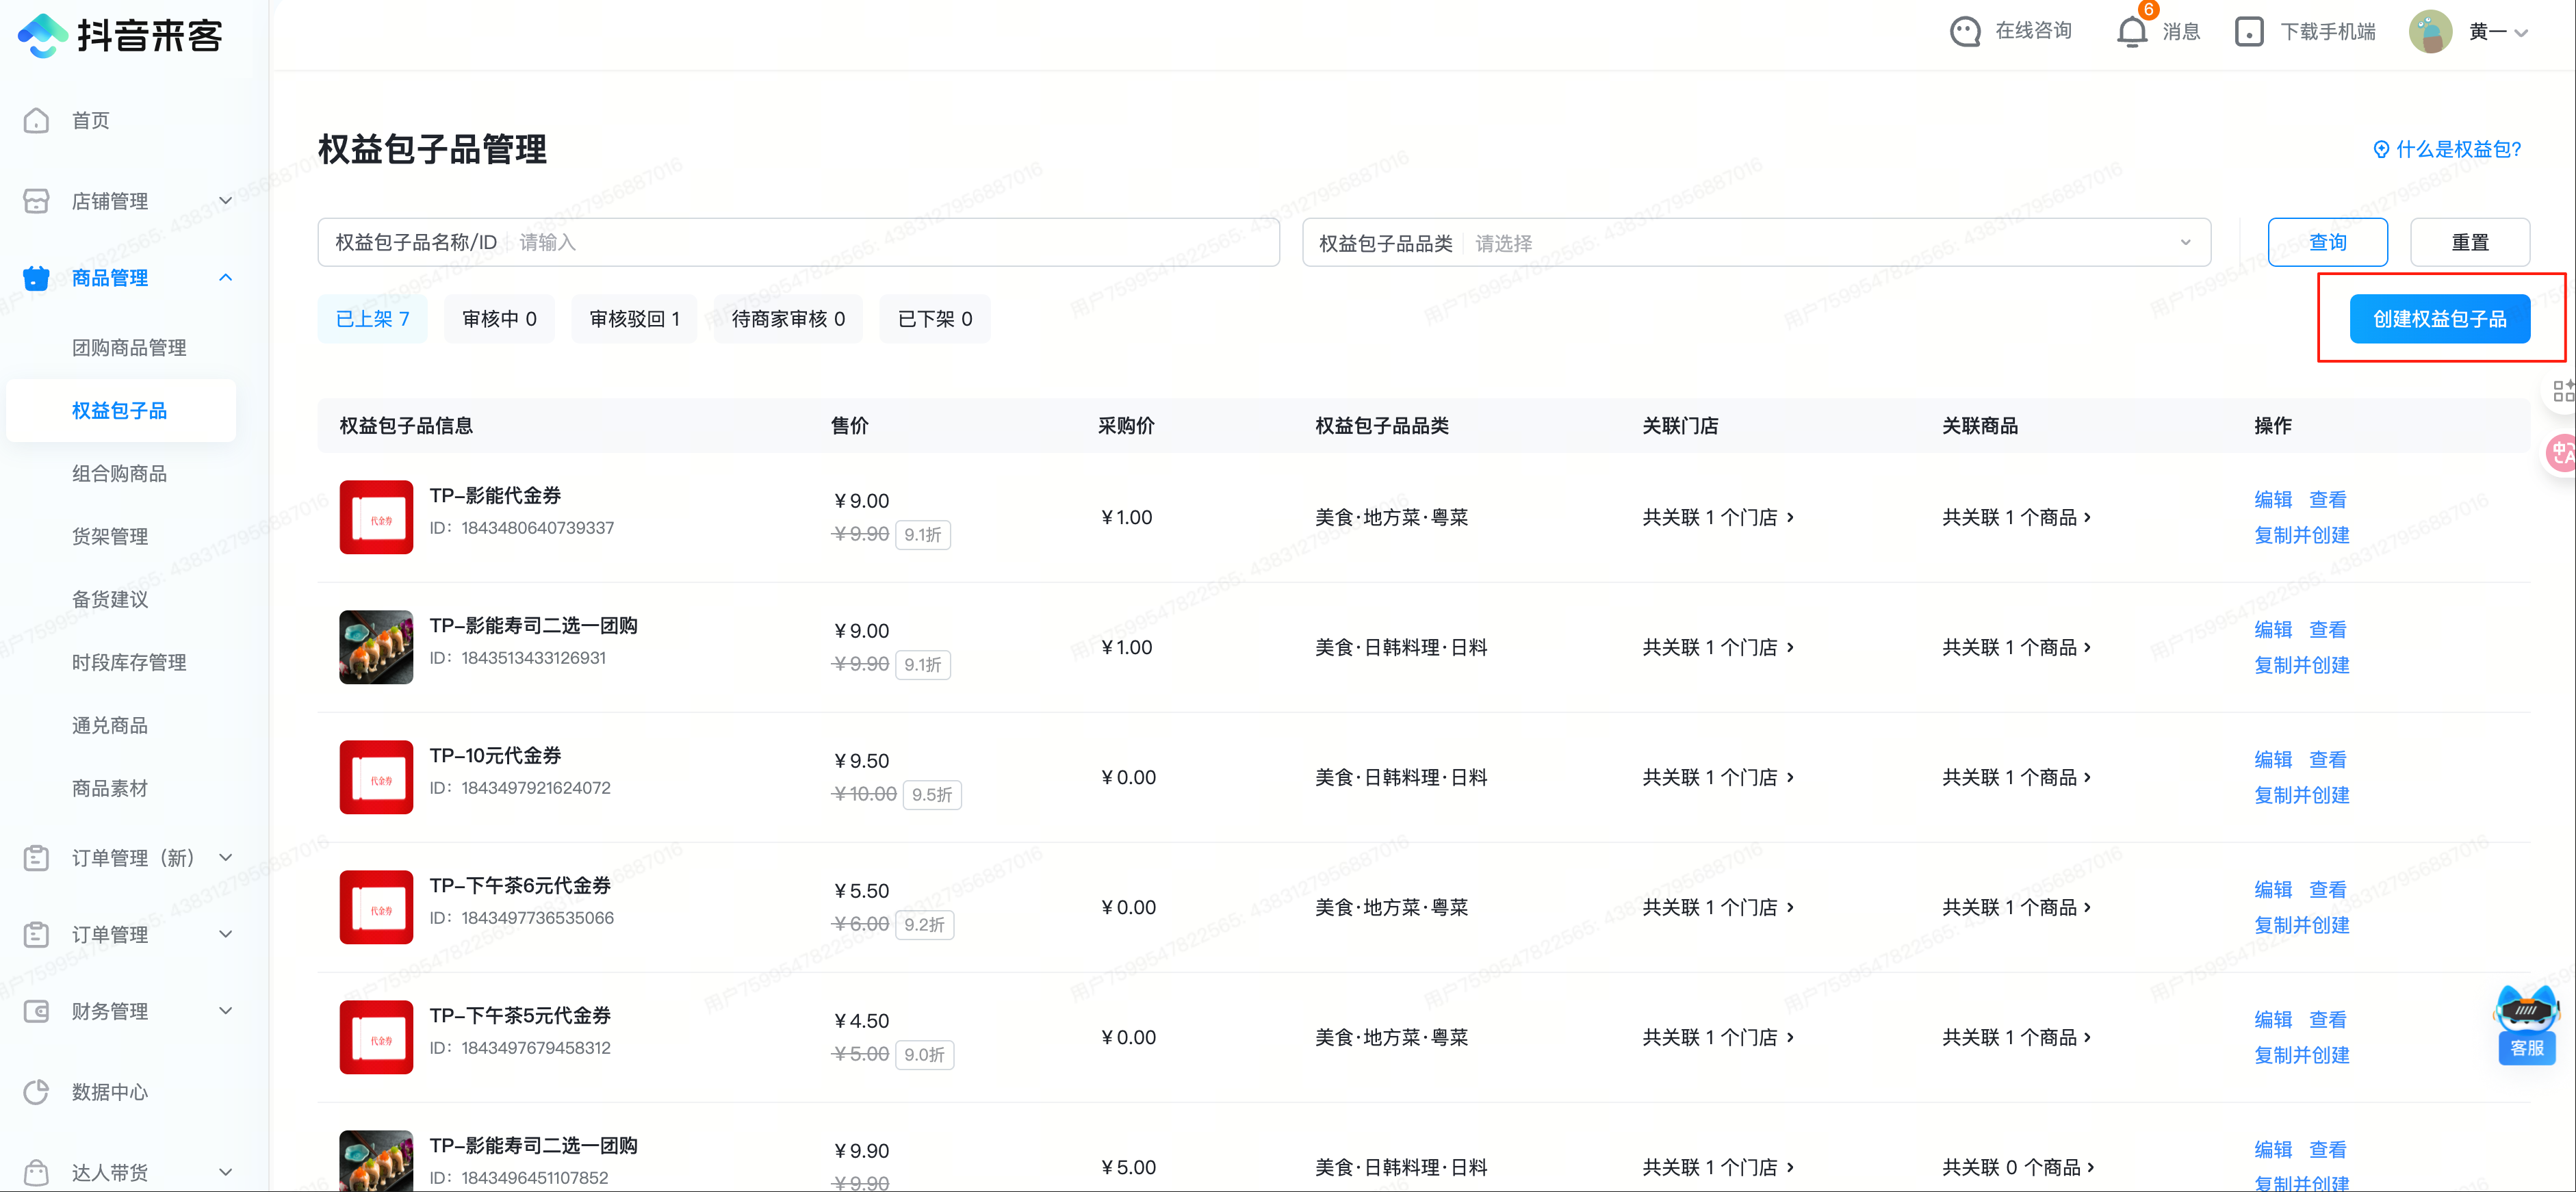Open online consultation chat icon

[x=1964, y=32]
